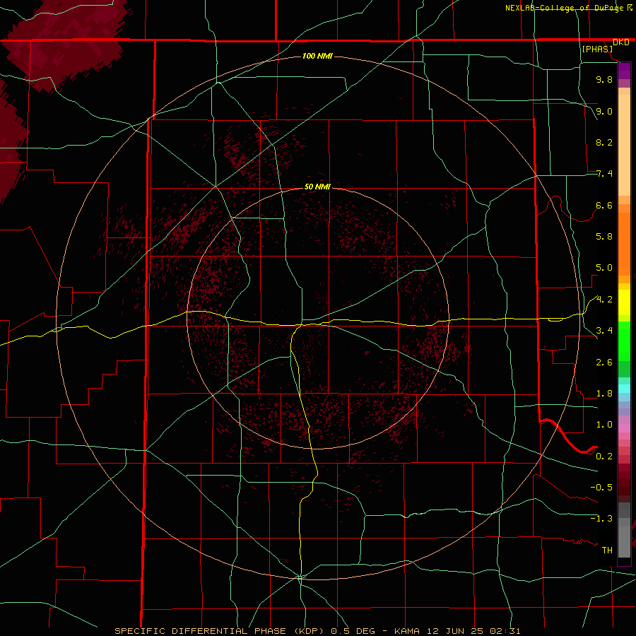The width and height of the screenshot is (636, 636).
Task: Click the -0.5 scale label
Action: [x=601, y=487]
